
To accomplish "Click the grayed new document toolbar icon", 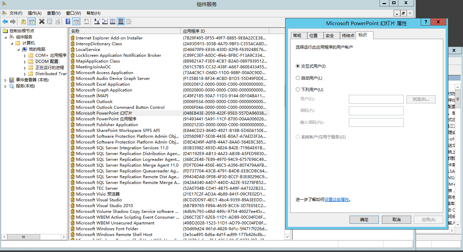I will 87,21.
